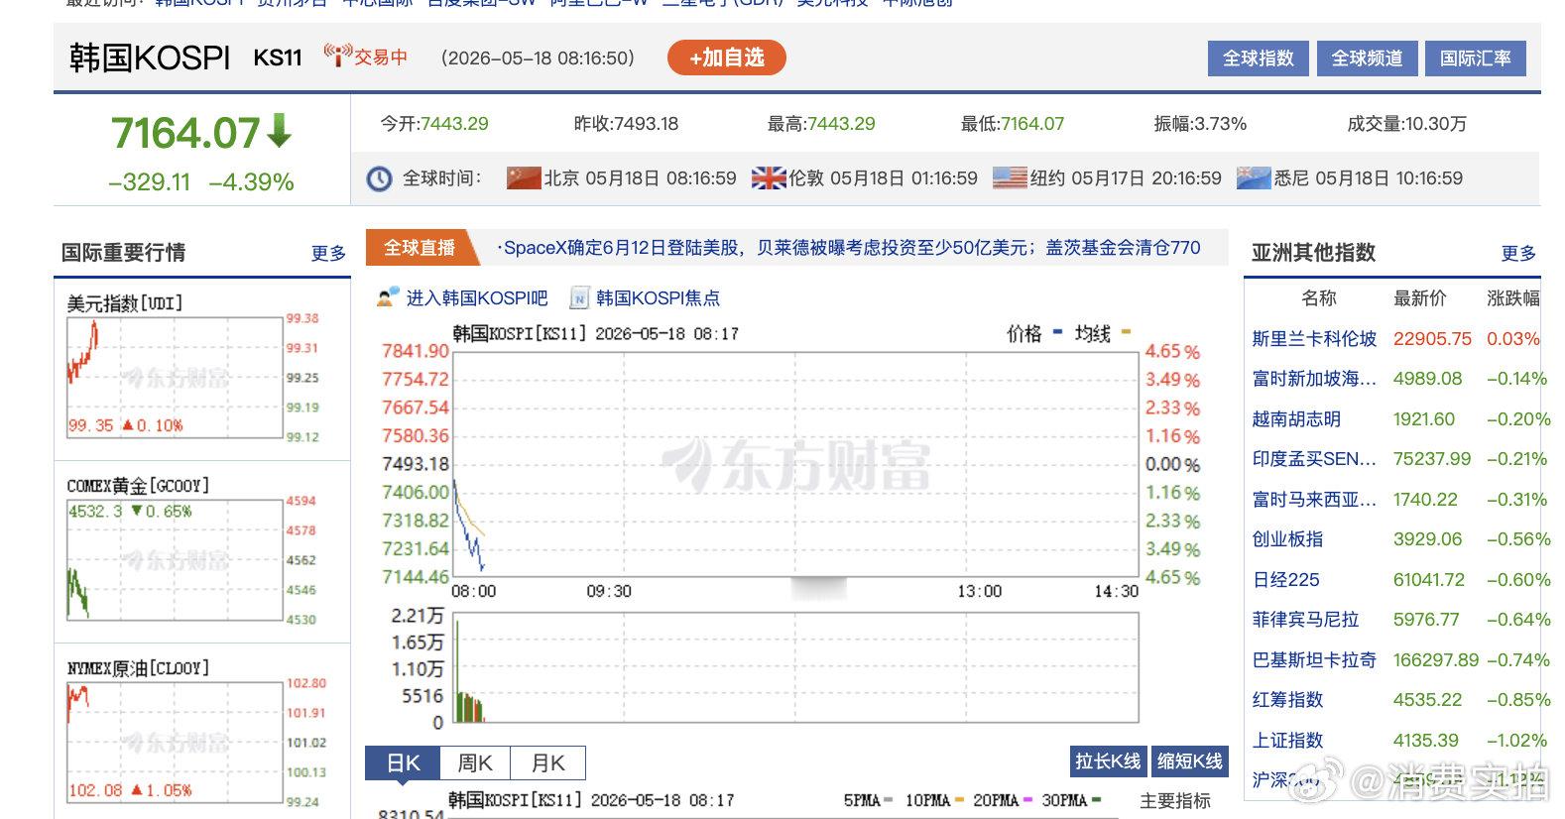The image size is (1565, 819).
Task: Click the 22905.75 price in Asian indices
Action: pyautogui.click(x=1432, y=339)
